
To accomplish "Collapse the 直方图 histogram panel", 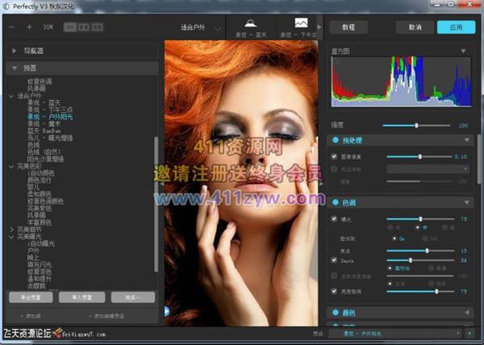I will [x=464, y=51].
